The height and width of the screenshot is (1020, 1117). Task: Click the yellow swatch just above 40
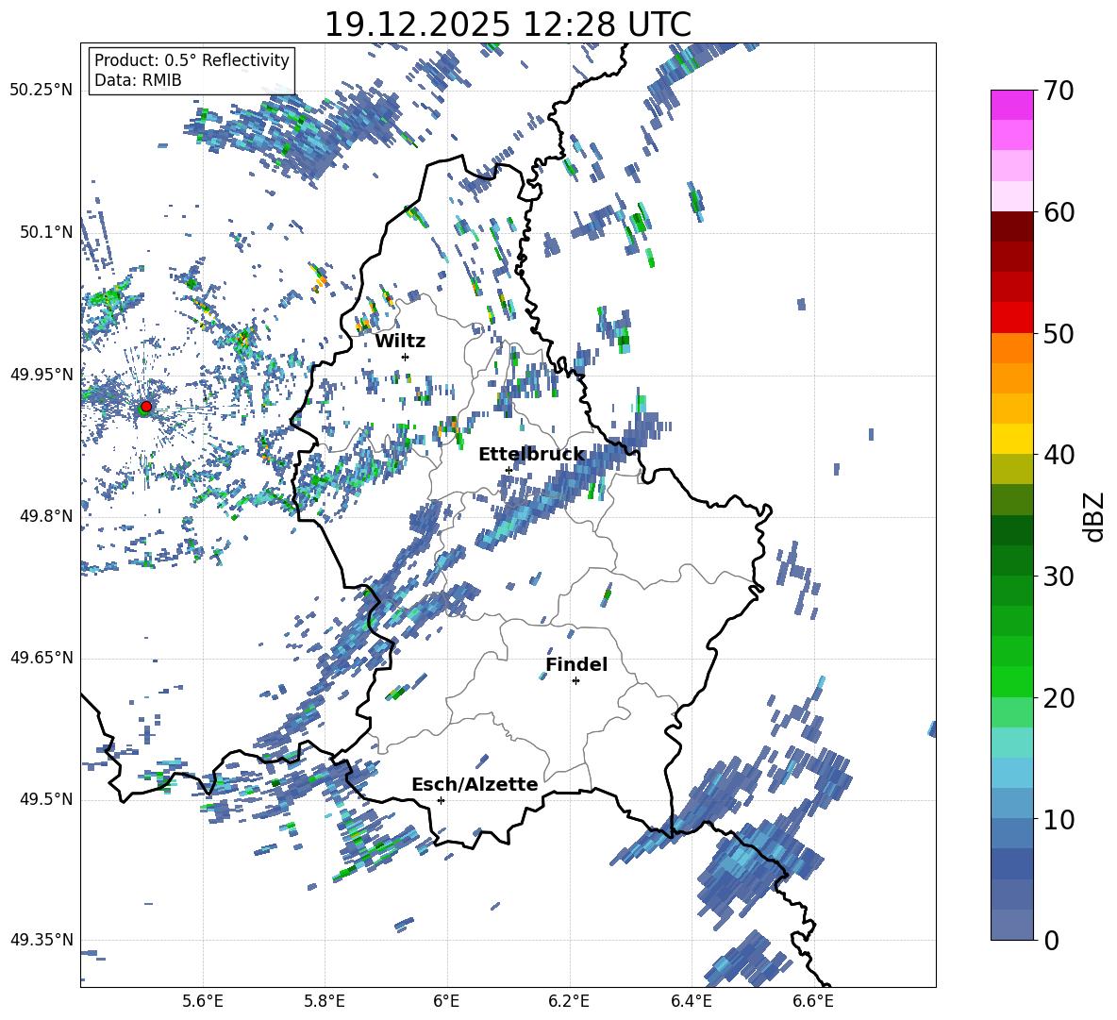[1011, 440]
